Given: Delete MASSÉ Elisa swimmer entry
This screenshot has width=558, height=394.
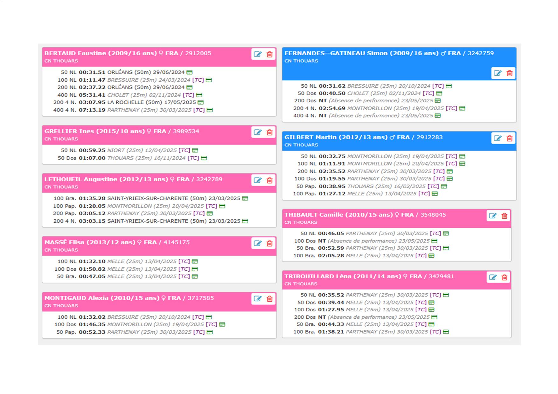Looking at the screenshot, I should (x=269, y=243).
